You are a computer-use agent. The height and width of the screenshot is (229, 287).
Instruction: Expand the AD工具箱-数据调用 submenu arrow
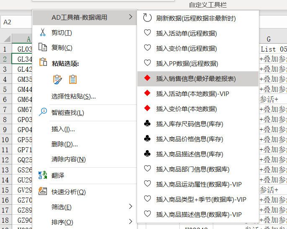(x=130, y=17)
